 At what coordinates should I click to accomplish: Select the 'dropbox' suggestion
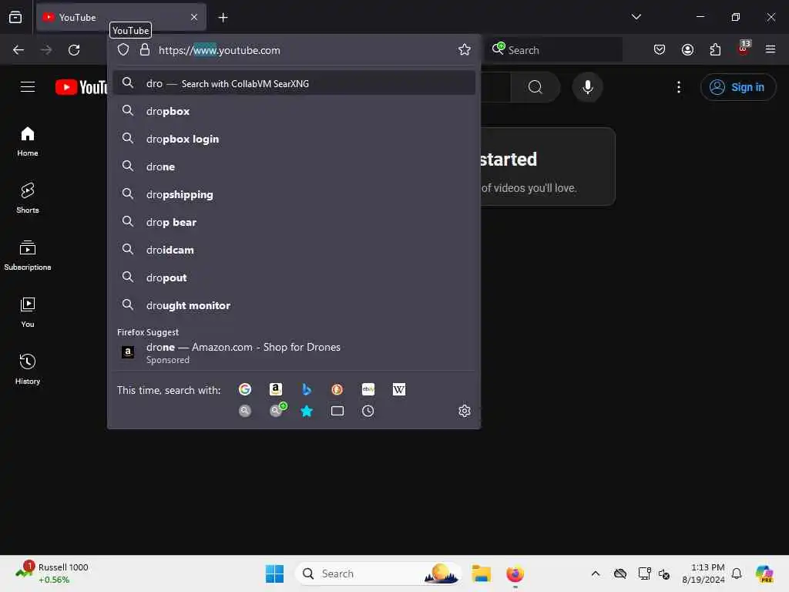pos(294,111)
